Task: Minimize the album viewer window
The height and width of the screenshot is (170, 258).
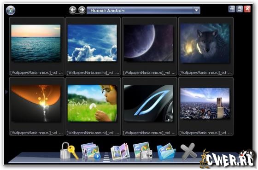Action: click(232, 9)
